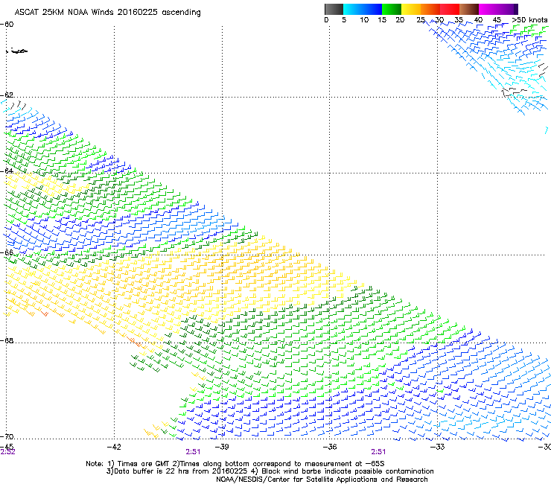551x484 pixels.
Task: Pick the red 30–35 knots color segment
Action: click(450, 9)
